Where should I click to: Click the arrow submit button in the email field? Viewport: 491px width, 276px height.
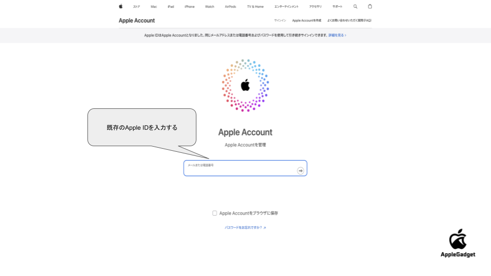click(300, 171)
